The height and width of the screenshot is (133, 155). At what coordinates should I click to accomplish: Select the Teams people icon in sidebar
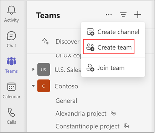point(11,61)
